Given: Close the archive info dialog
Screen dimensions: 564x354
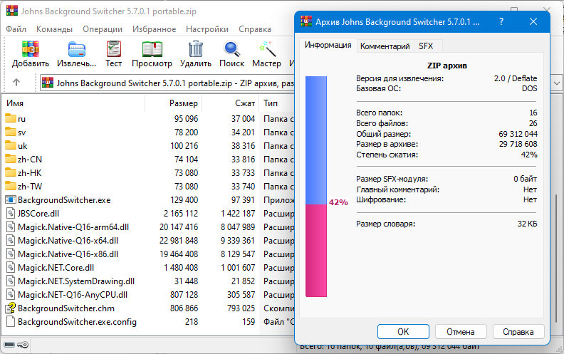Looking at the screenshot, I should click(x=533, y=21).
